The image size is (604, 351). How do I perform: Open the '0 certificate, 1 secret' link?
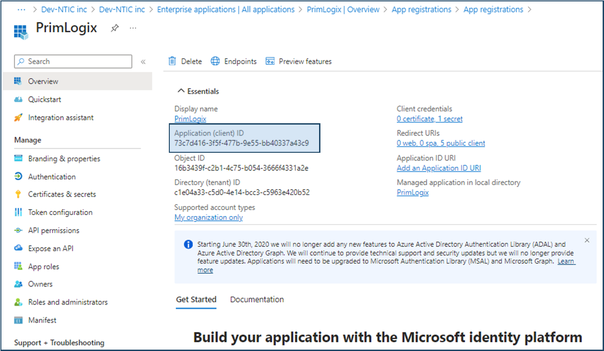point(429,119)
